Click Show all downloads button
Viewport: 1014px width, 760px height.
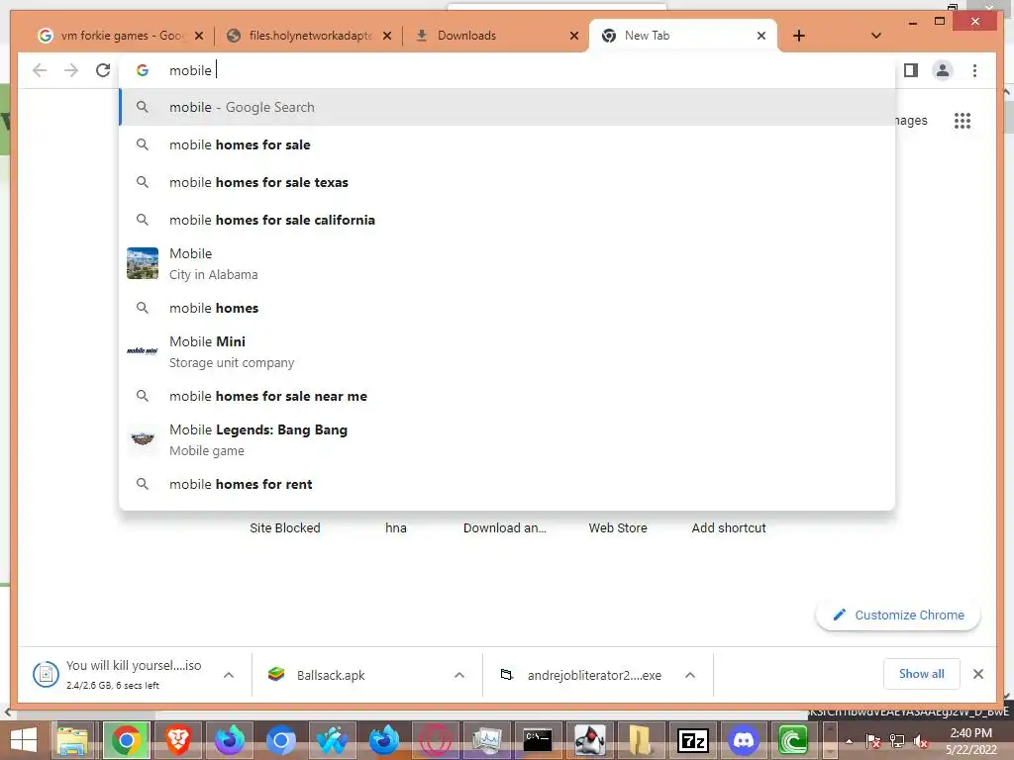(x=922, y=674)
